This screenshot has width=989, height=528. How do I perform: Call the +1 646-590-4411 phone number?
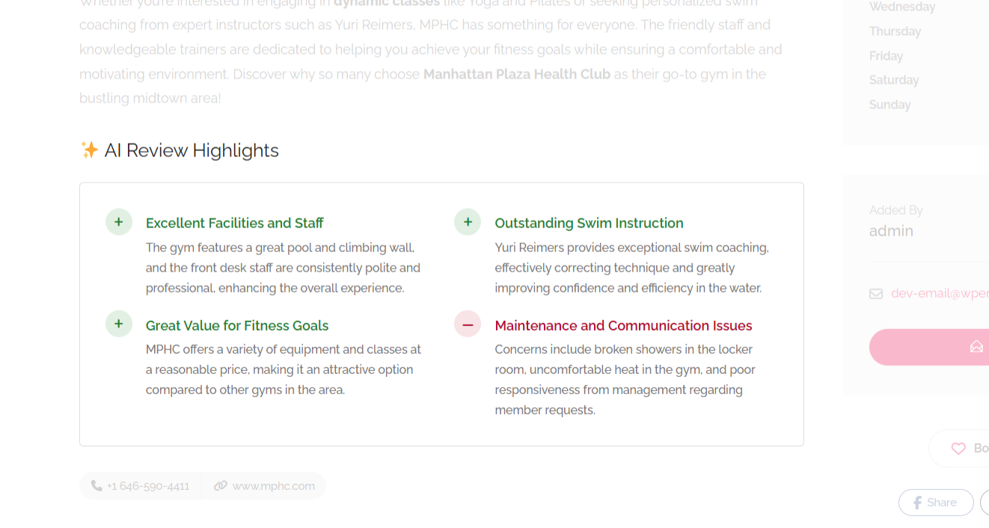(148, 486)
